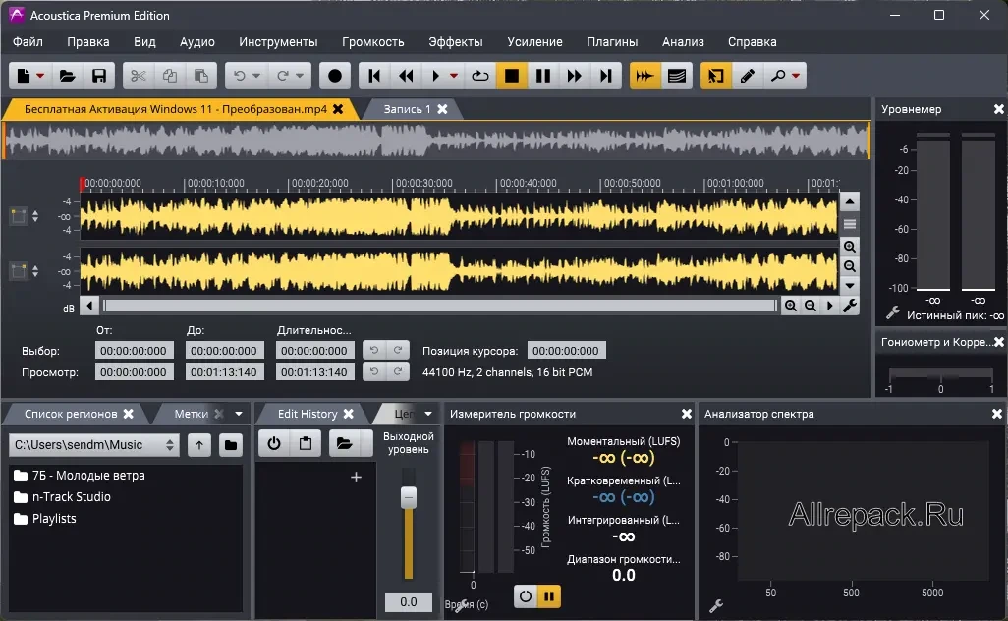Click the Undo arrow in toolbar
Screen dimensions: 1008x621
point(239,76)
